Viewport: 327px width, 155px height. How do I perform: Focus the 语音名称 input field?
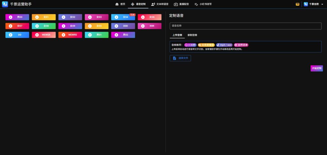246,26
